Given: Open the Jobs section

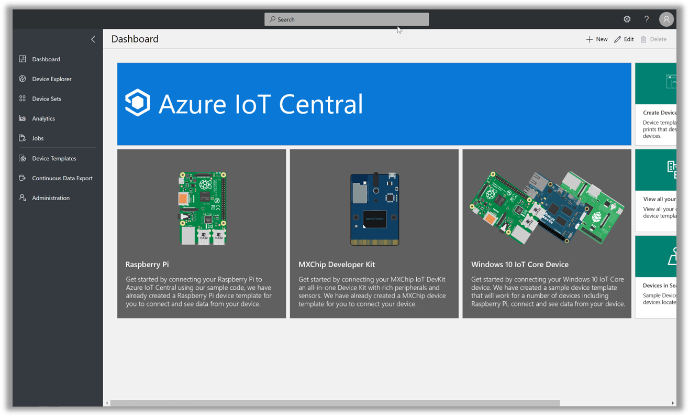Looking at the screenshot, I should (38, 138).
